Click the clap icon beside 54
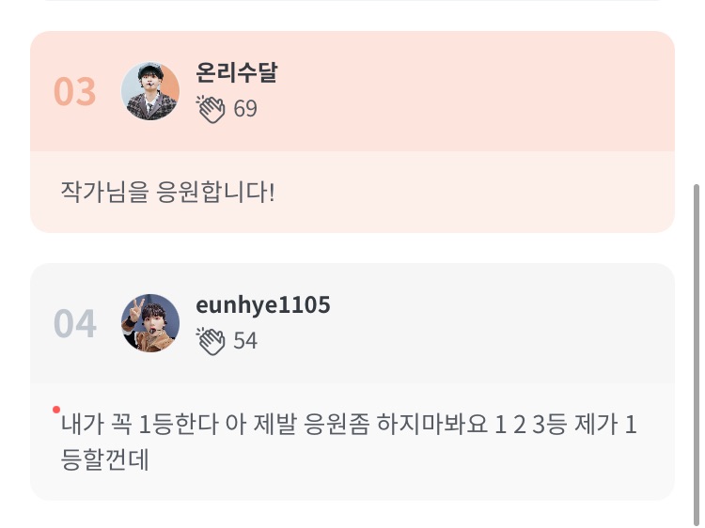The width and height of the screenshot is (705, 528). [x=211, y=340]
